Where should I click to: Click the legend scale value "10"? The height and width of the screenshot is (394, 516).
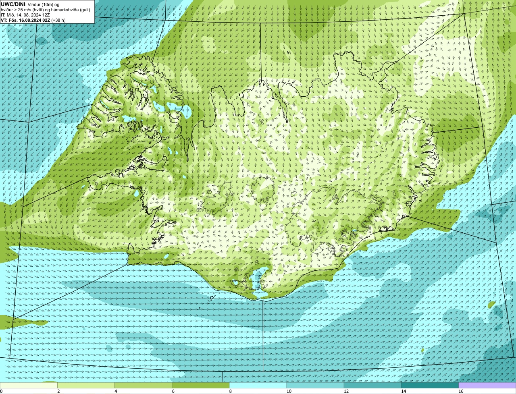tap(289, 391)
